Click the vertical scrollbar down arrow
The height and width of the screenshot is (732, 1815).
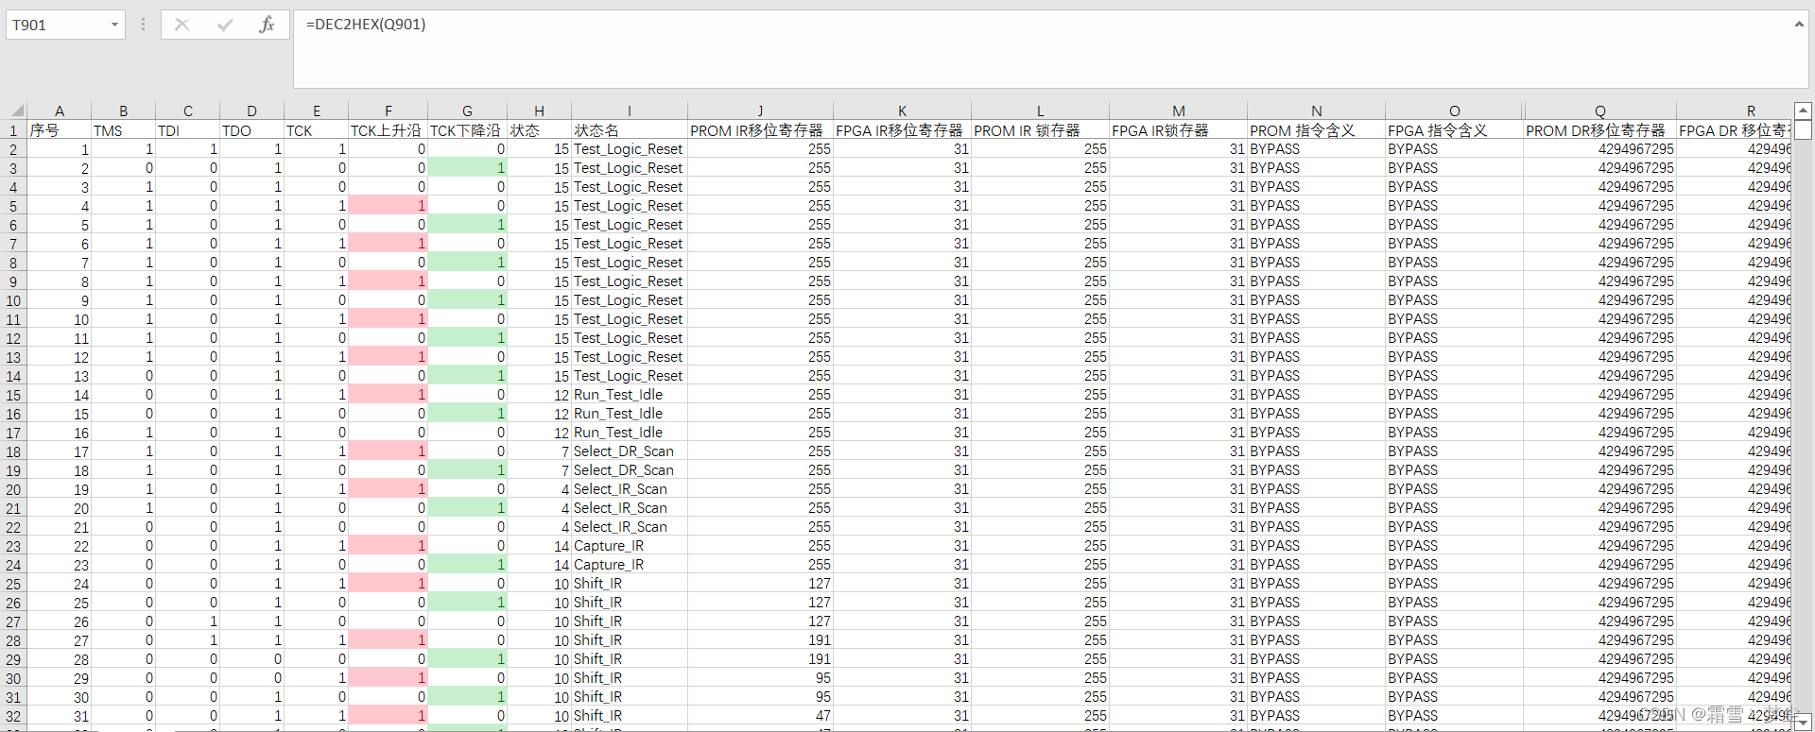pyautogui.click(x=1803, y=723)
